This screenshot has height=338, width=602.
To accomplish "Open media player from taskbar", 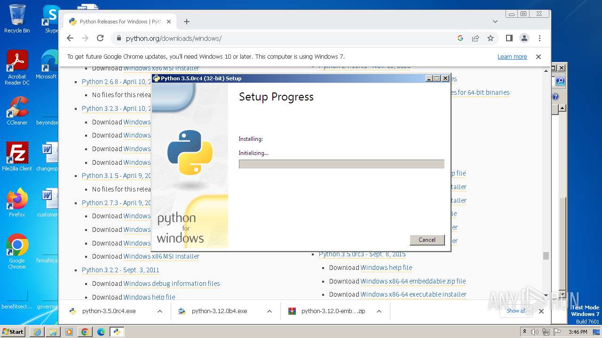I will 69,332.
